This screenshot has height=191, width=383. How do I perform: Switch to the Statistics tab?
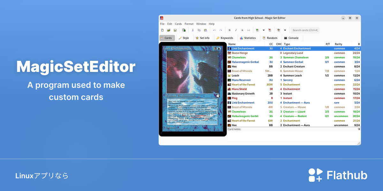[248, 38]
